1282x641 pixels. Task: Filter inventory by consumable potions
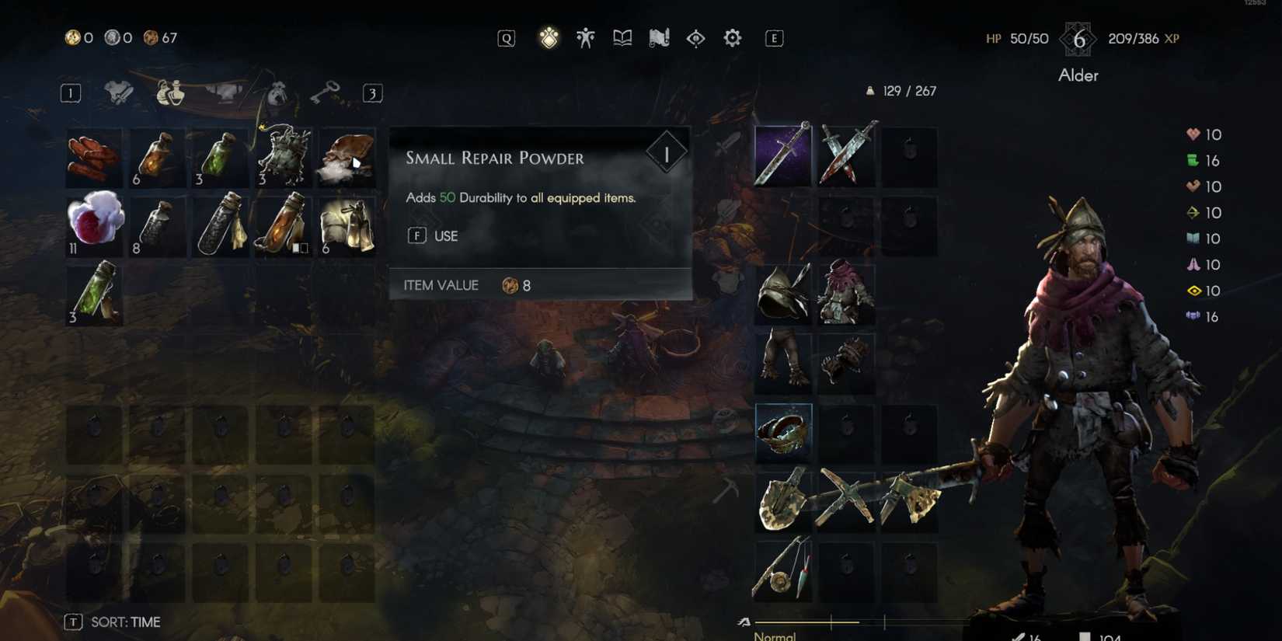point(170,93)
